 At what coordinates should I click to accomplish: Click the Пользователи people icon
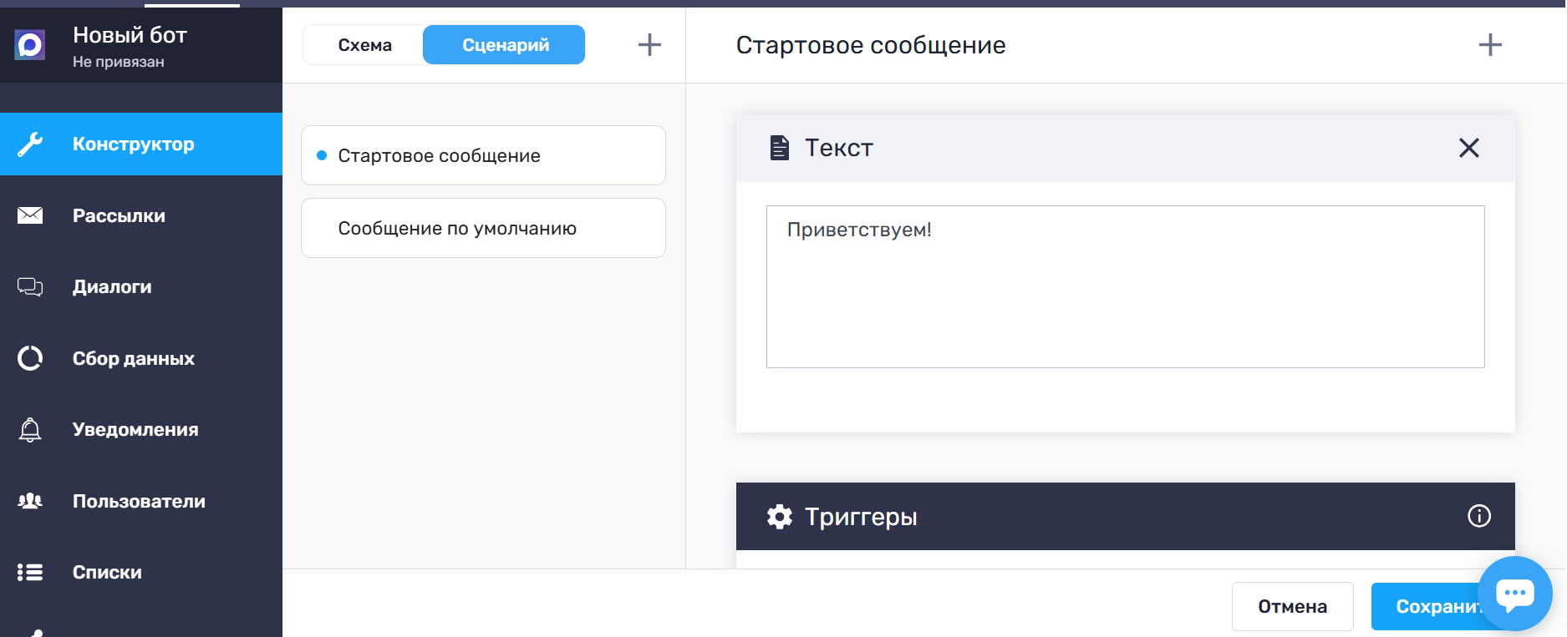tap(30, 501)
